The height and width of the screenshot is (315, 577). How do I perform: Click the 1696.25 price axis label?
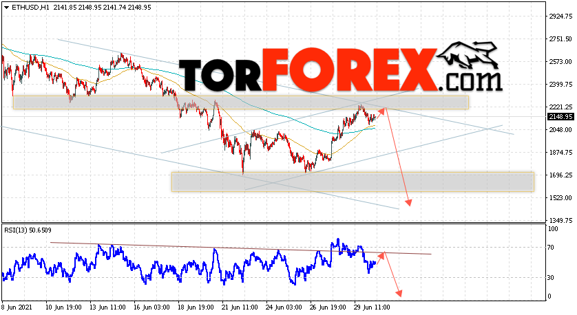pos(560,175)
